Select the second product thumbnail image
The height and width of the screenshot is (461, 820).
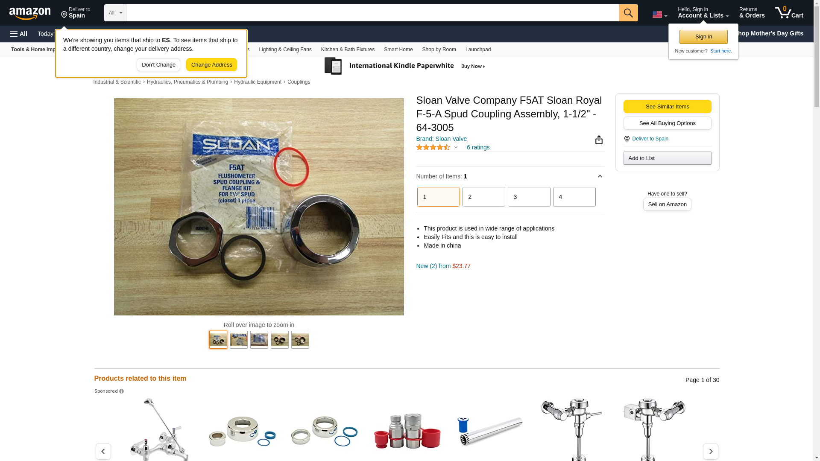coord(239,340)
